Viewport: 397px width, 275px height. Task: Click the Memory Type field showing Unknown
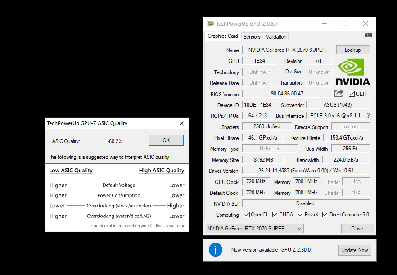(270, 149)
